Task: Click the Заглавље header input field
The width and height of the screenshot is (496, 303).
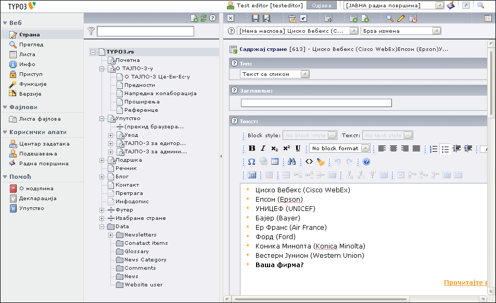Action: (x=316, y=103)
